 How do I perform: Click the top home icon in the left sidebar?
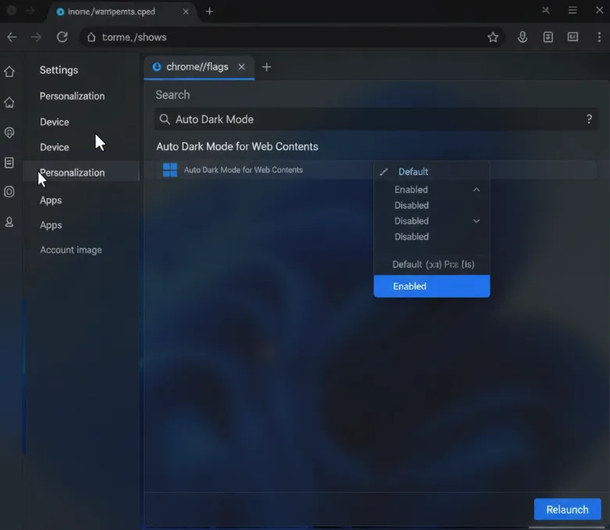coord(9,72)
